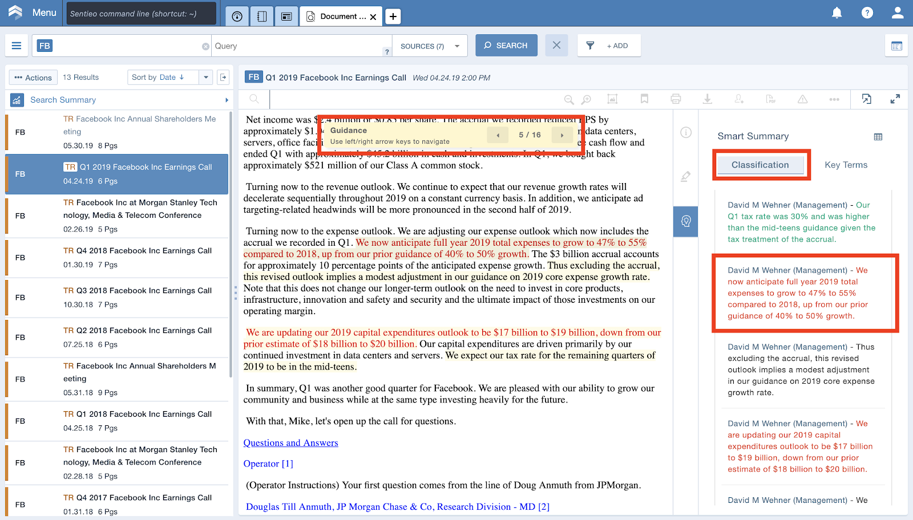Open the notebook tab icon
Image resolution: width=913 pixels, height=520 pixels.
(262, 17)
